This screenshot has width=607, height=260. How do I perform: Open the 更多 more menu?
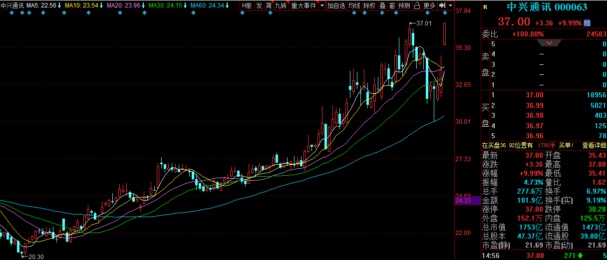point(429,5)
